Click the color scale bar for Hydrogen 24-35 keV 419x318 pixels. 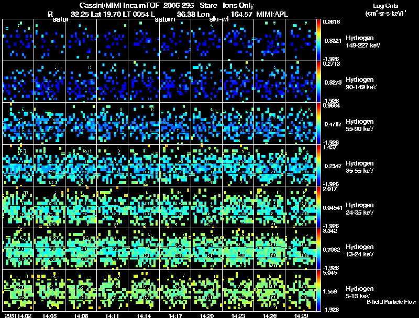pos(318,207)
